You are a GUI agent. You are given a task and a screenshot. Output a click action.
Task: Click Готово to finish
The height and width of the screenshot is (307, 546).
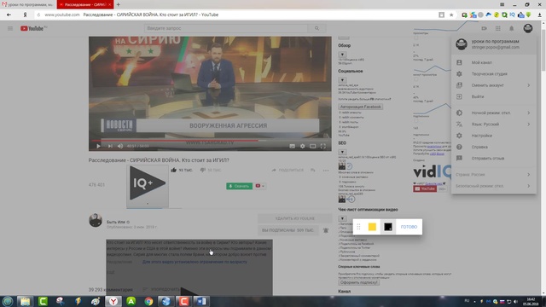[409, 227]
